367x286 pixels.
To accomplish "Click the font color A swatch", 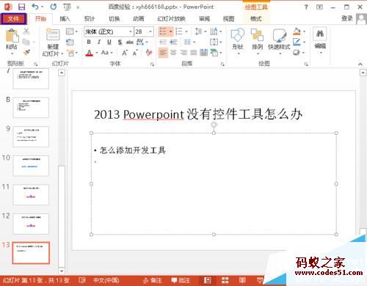I will tap(90, 53).
